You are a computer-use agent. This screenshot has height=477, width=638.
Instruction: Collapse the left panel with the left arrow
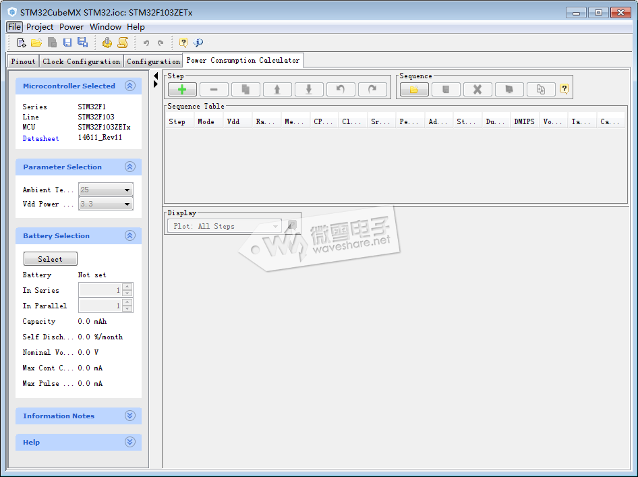[156, 76]
